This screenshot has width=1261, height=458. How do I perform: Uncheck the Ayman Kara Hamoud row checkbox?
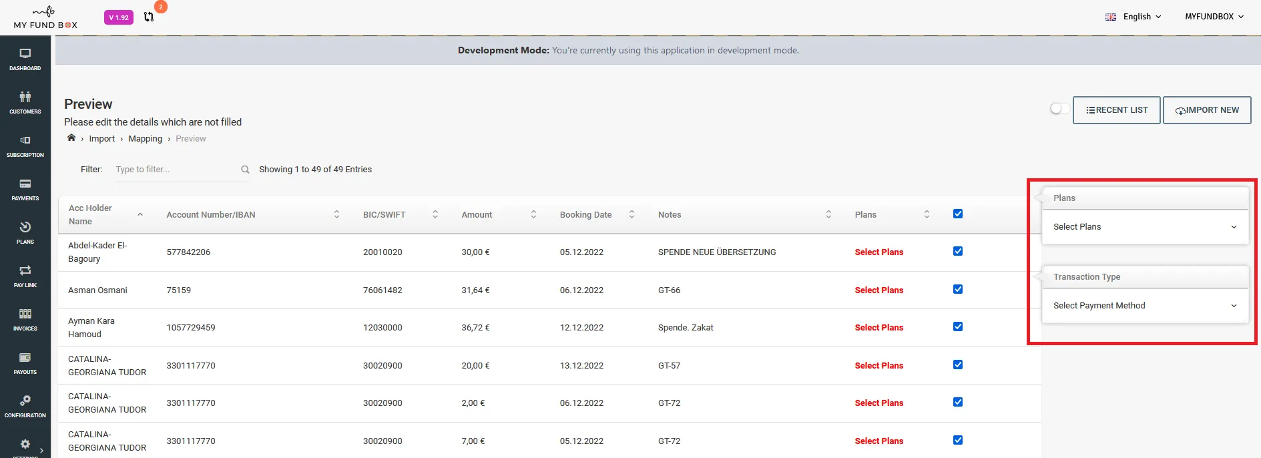click(958, 326)
